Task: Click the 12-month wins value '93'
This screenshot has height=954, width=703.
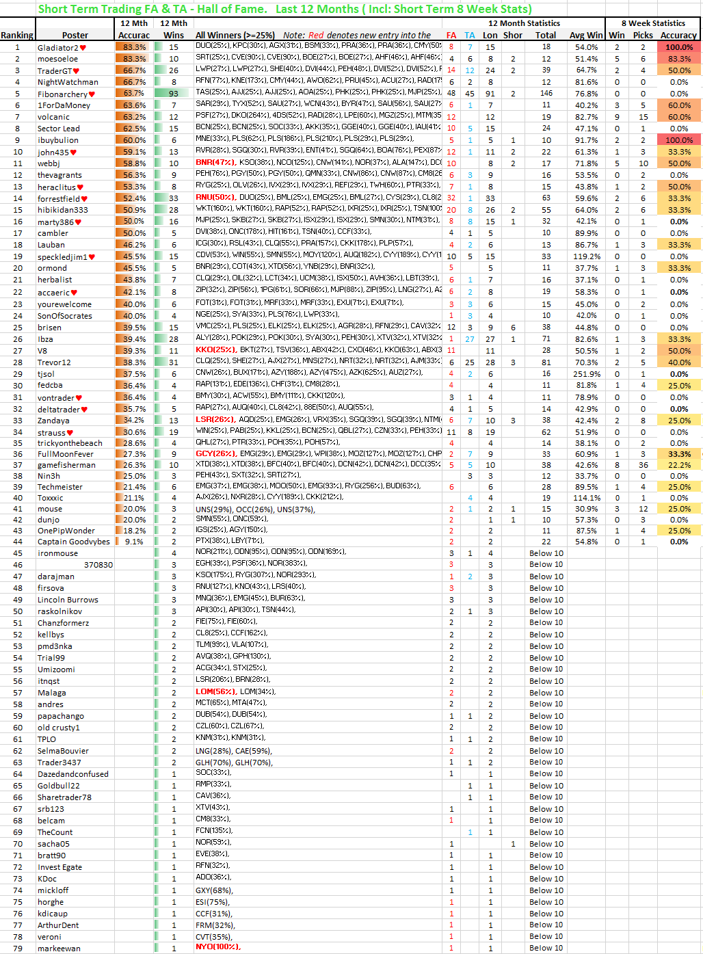Action: [174, 94]
